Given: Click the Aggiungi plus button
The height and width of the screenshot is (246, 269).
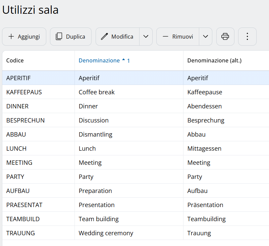Looking at the screenshot, I should (24, 37).
